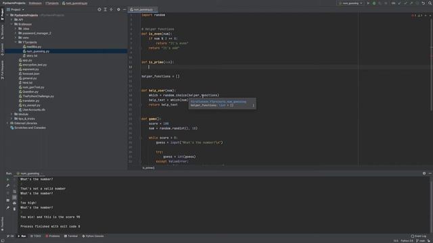Open the TODO tool window tab
The height and width of the screenshot is (243, 433).
click(35, 236)
